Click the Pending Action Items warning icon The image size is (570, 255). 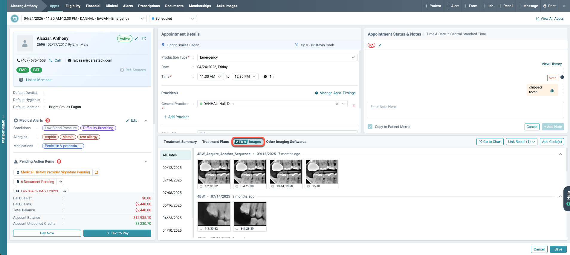click(16, 161)
